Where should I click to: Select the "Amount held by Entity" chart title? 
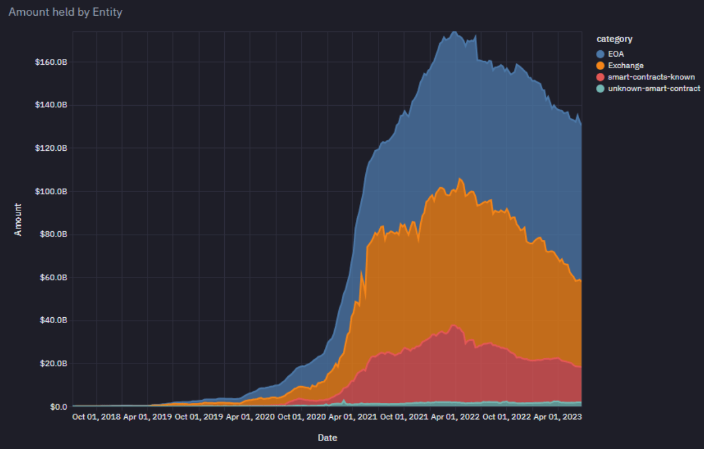65,12
